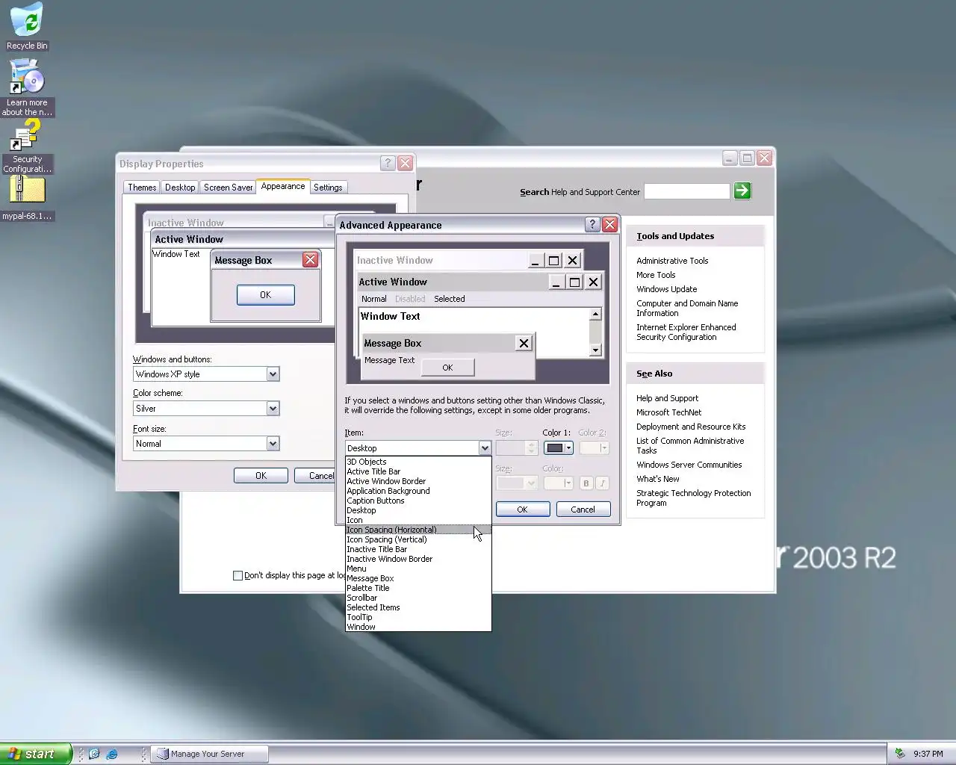
Task: Select 'Icon Spacing (Horizontal)' entry
Action: (x=418, y=530)
